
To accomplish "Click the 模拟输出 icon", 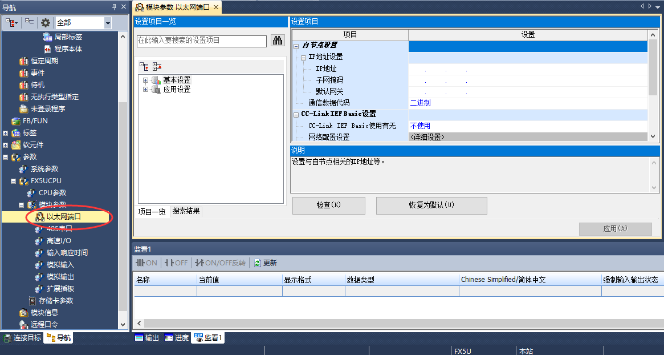I will (39, 277).
